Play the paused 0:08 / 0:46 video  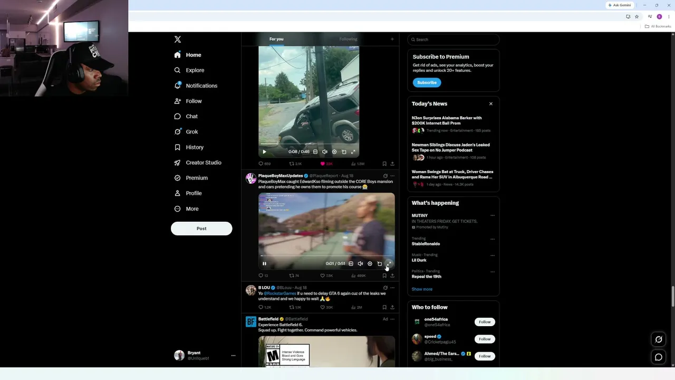coord(264,152)
